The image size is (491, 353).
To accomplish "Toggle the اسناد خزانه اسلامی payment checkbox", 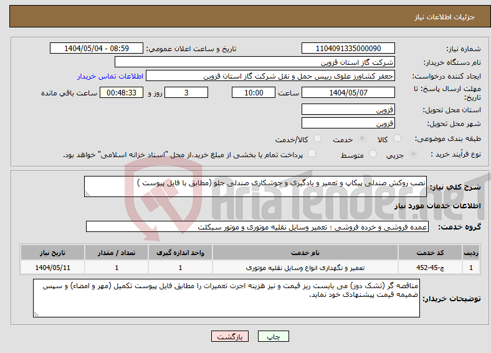I will point(312,153).
